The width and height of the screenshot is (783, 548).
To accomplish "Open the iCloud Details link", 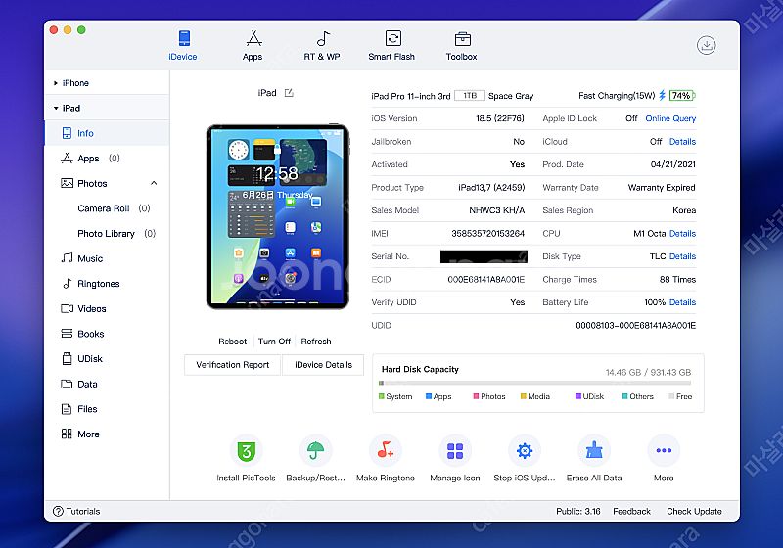I will point(682,141).
